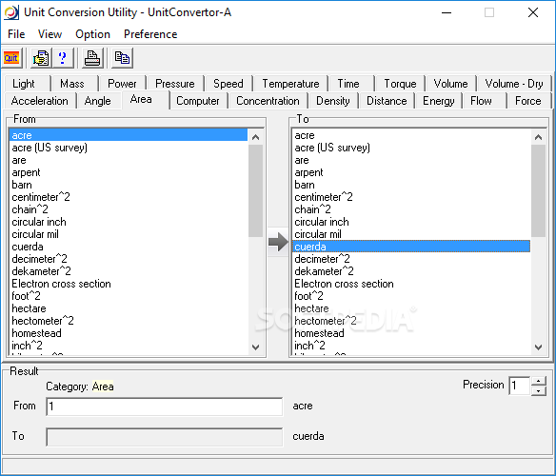The height and width of the screenshot is (476, 556).
Task: Click the printer toolbar icon
Action: [x=92, y=58]
